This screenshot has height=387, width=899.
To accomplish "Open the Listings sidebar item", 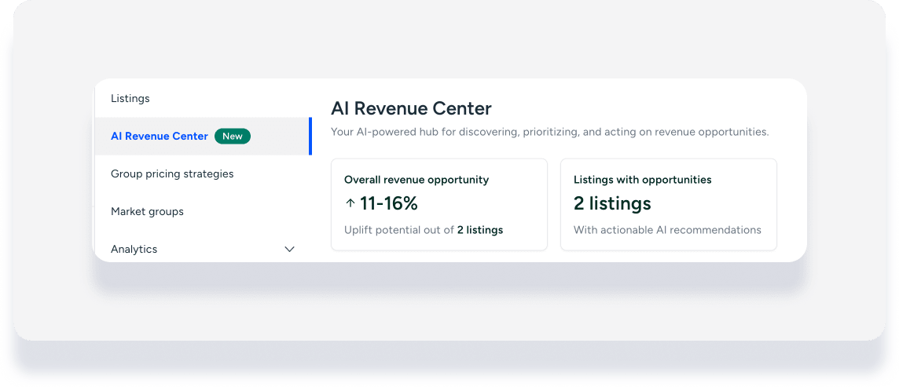I will click(x=130, y=98).
